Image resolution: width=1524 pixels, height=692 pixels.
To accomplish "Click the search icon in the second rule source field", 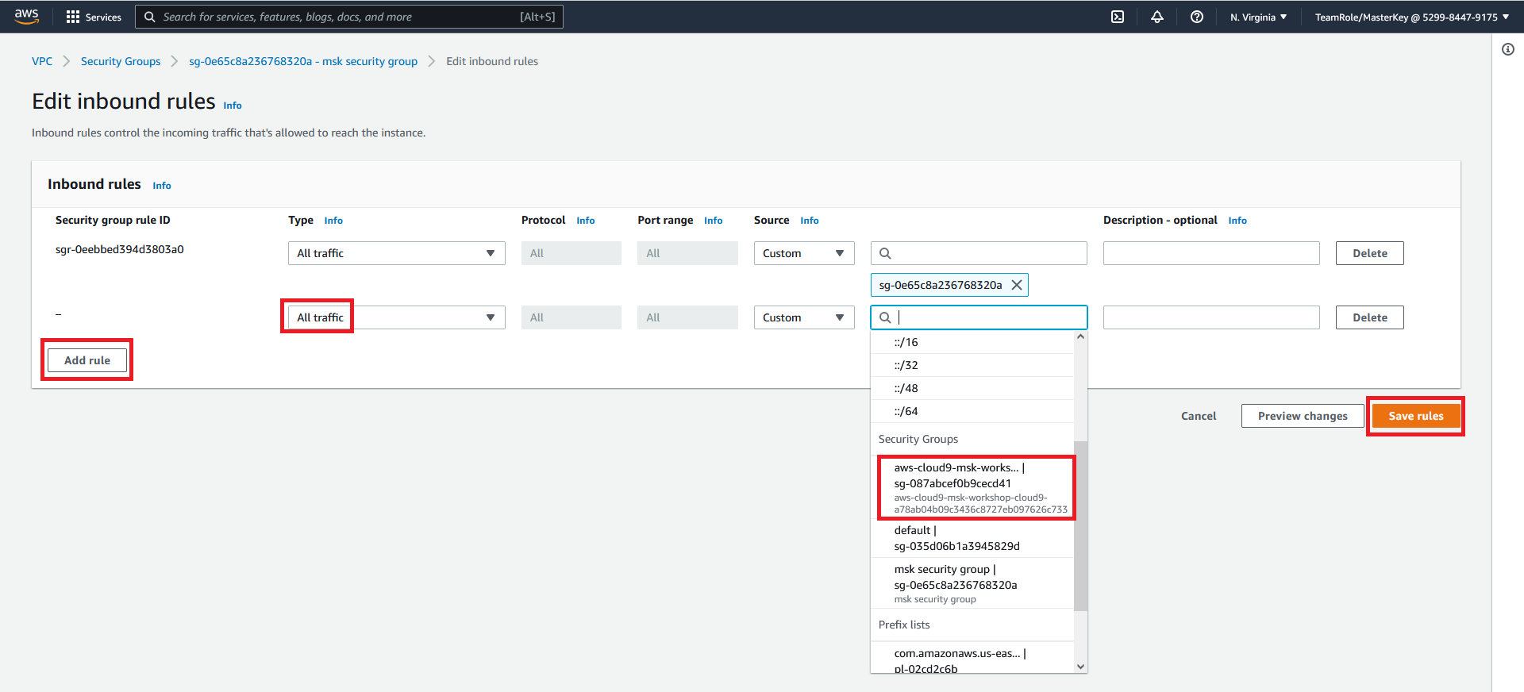I will 885,317.
